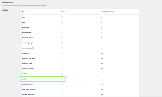Screen dimensions: 162x97
Task: Click the 'no' value in portfolio row
Action: pyautogui.click(x=102, y=74)
